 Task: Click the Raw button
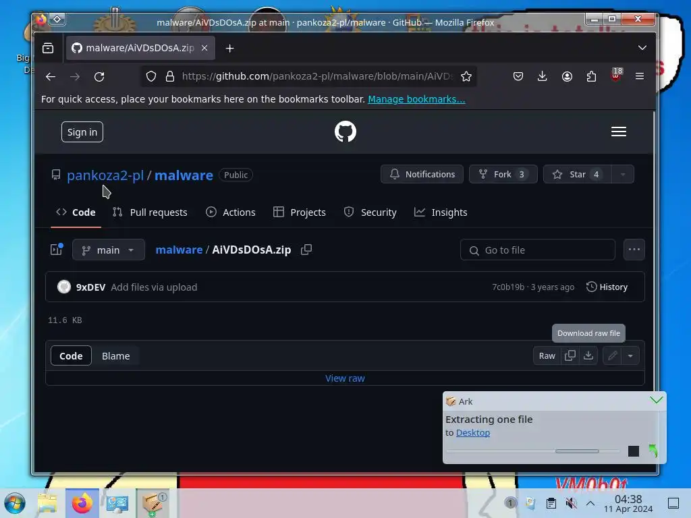547,355
